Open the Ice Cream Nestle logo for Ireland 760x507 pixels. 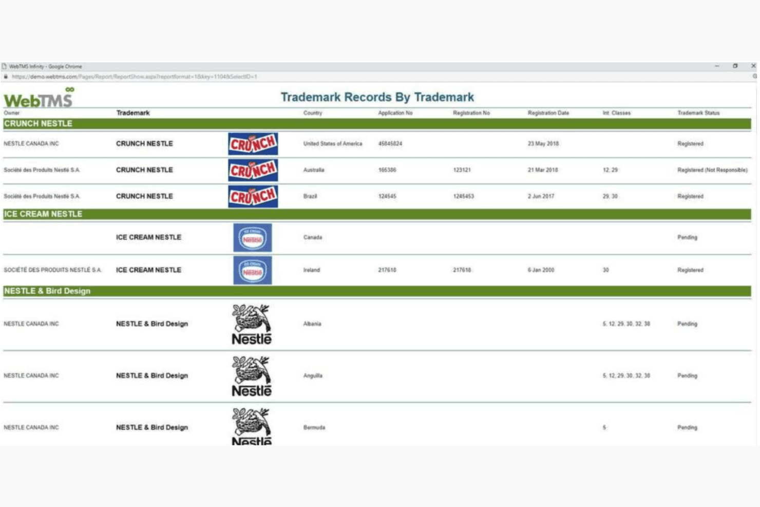[x=253, y=270]
